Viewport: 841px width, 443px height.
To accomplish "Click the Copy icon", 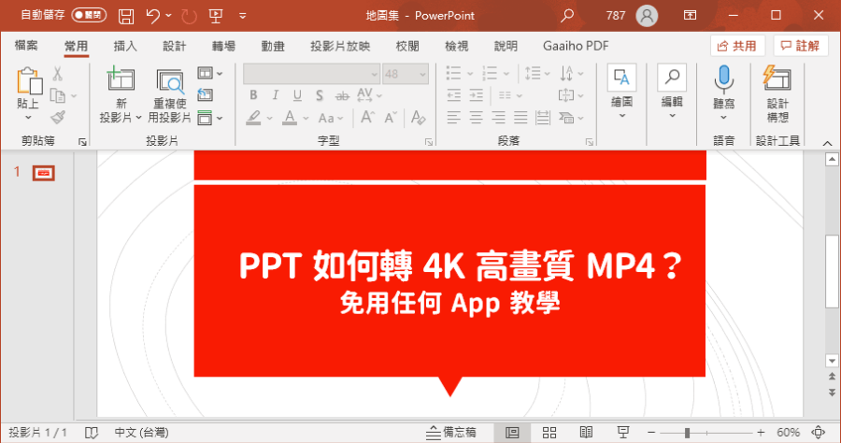I will [x=57, y=95].
